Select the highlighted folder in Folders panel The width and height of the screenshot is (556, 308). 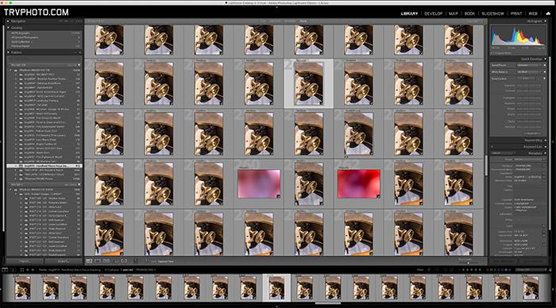pos(44,166)
